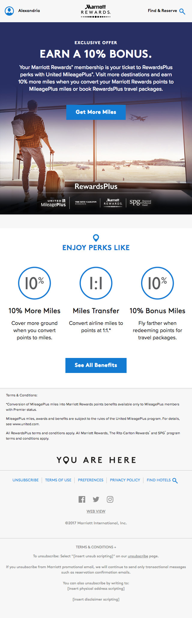Open the Unsubscribe footer link
Image resolution: width=192 pixels, height=618 pixels.
pyautogui.click(x=25, y=480)
